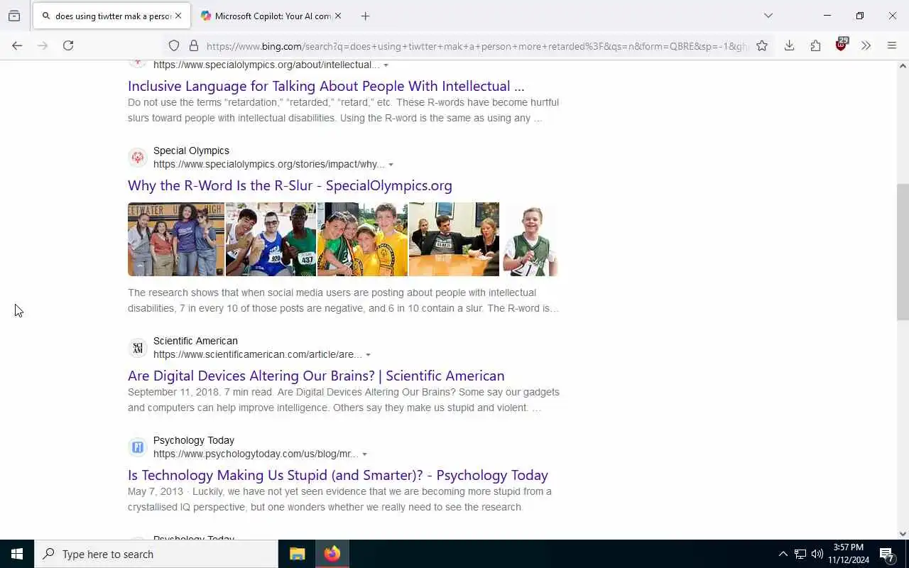Expand dropdown beside psychologytoday.com/us/blog URL
This screenshot has height=568, width=909.
[364, 454]
